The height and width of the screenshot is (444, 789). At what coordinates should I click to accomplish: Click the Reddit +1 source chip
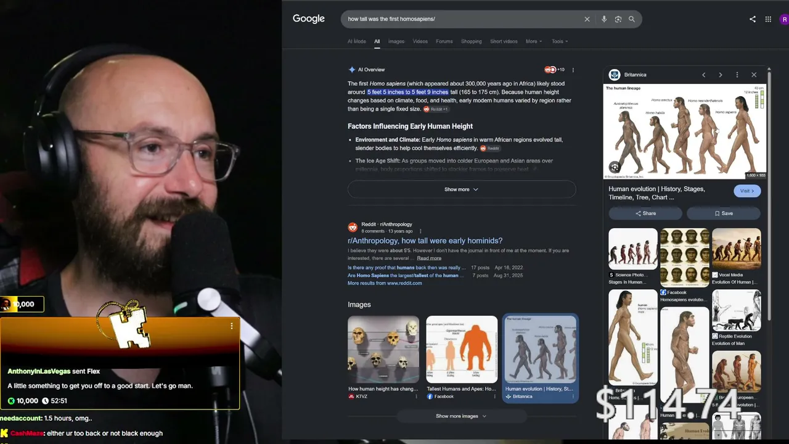436,109
